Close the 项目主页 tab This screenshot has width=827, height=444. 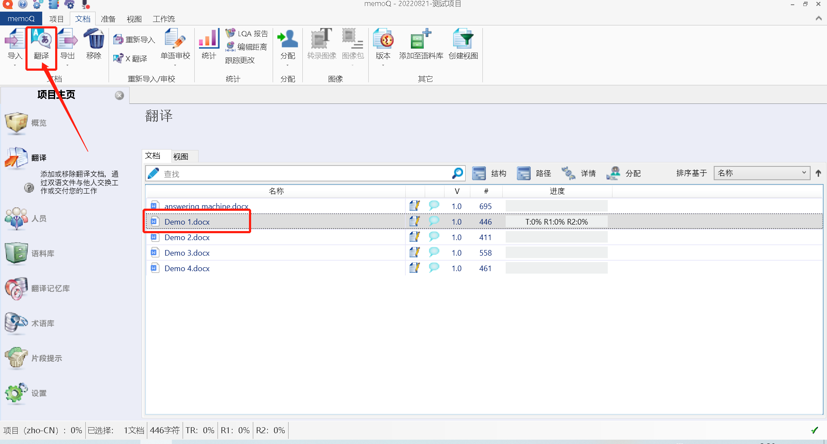pyautogui.click(x=119, y=95)
